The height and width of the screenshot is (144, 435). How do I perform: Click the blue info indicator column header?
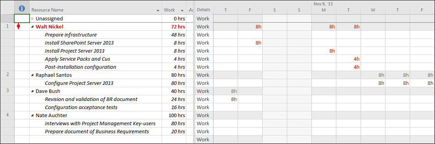point(22,9)
